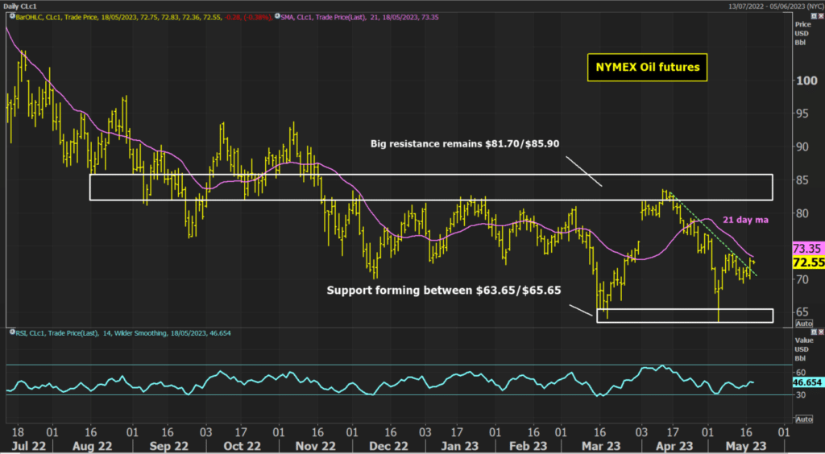The image size is (825, 454).
Task: Click the Value USD Bbl RSI axis header
Action: click(x=802, y=349)
